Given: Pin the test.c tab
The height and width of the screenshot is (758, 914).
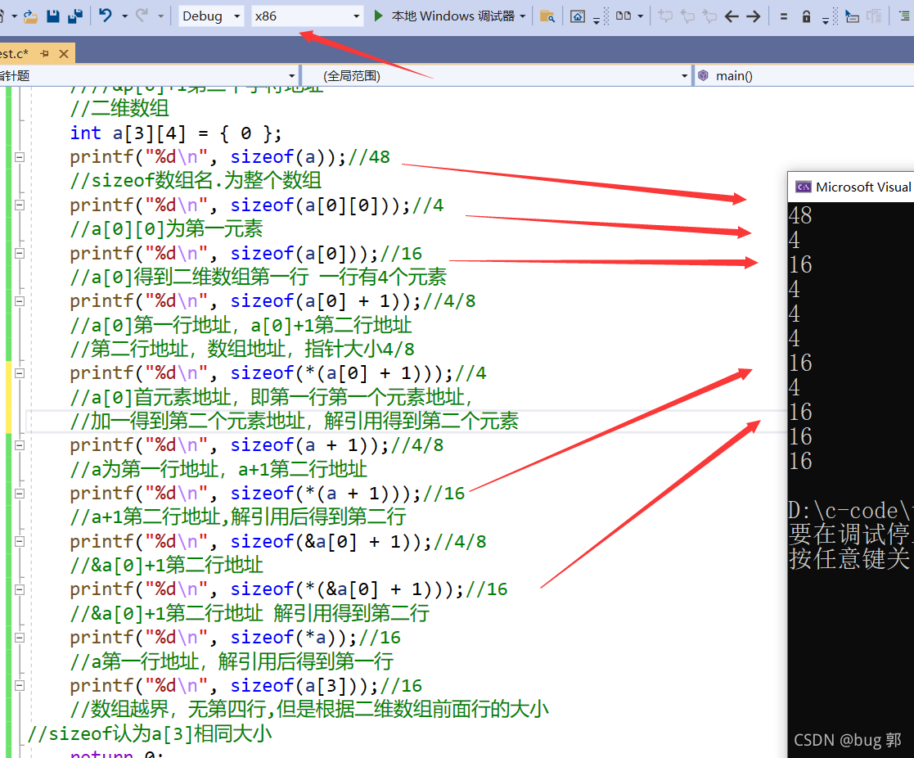Looking at the screenshot, I should (45, 54).
